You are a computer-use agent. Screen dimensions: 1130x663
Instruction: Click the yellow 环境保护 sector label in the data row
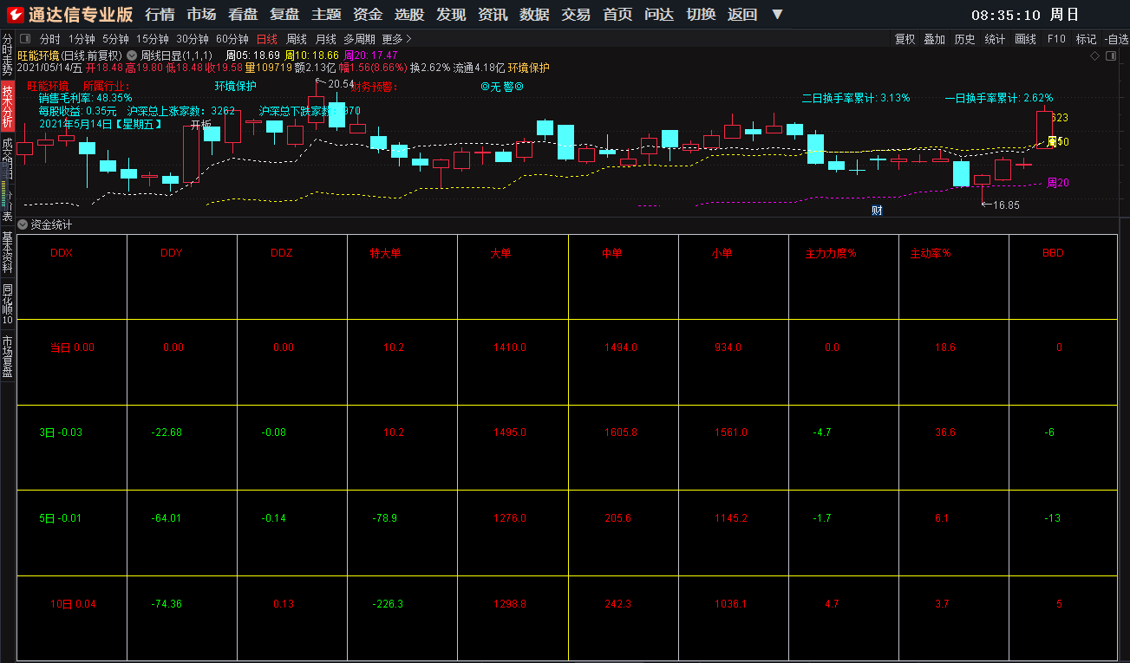[x=529, y=68]
